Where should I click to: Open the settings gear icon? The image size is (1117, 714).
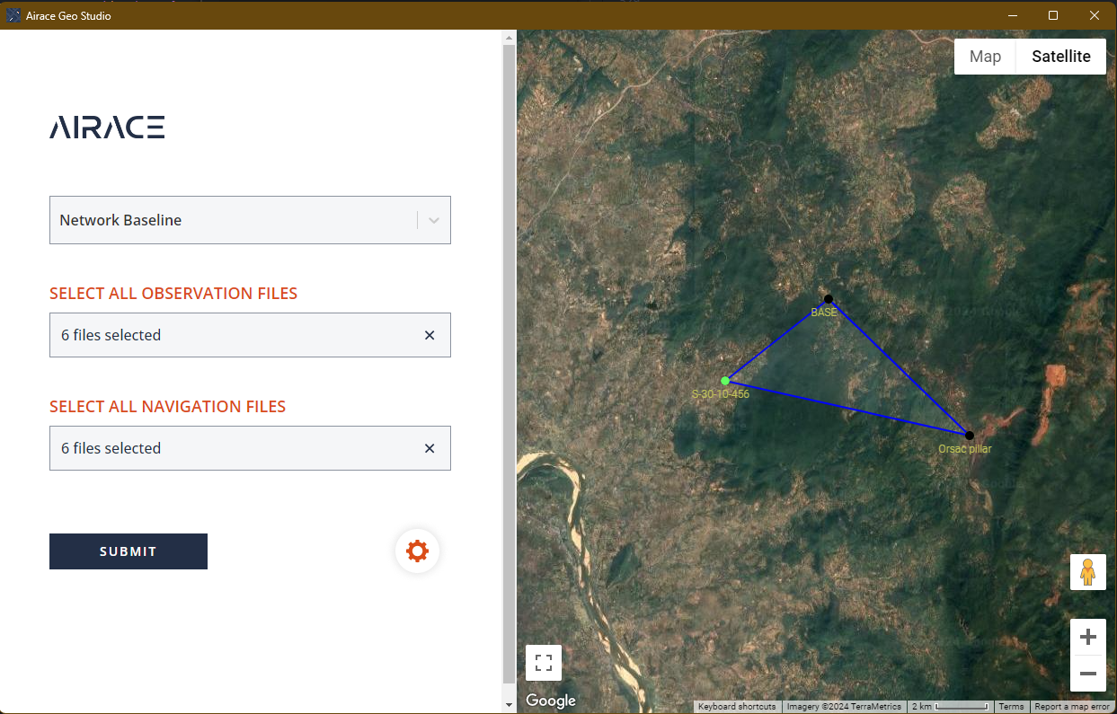click(x=417, y=551)
